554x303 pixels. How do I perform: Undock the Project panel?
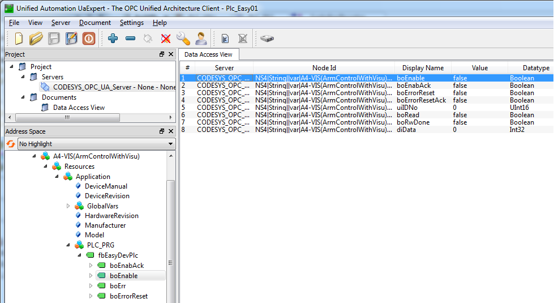click(162, 54)
